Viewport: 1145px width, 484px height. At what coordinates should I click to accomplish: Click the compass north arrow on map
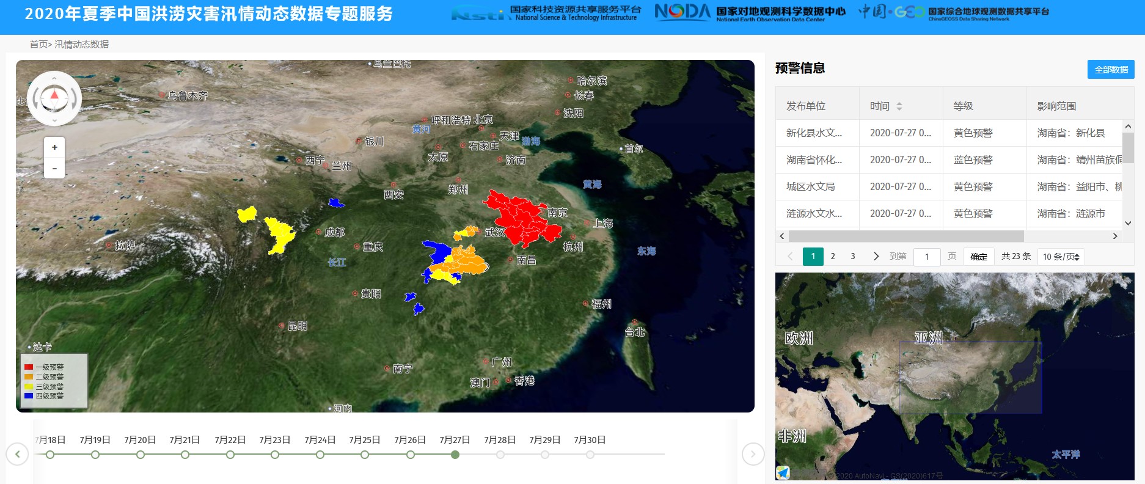[x=54, y=95]
